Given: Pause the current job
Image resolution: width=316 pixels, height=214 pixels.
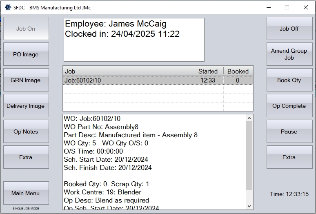Looking at the screenshot, I should click(x=289, y=132).
